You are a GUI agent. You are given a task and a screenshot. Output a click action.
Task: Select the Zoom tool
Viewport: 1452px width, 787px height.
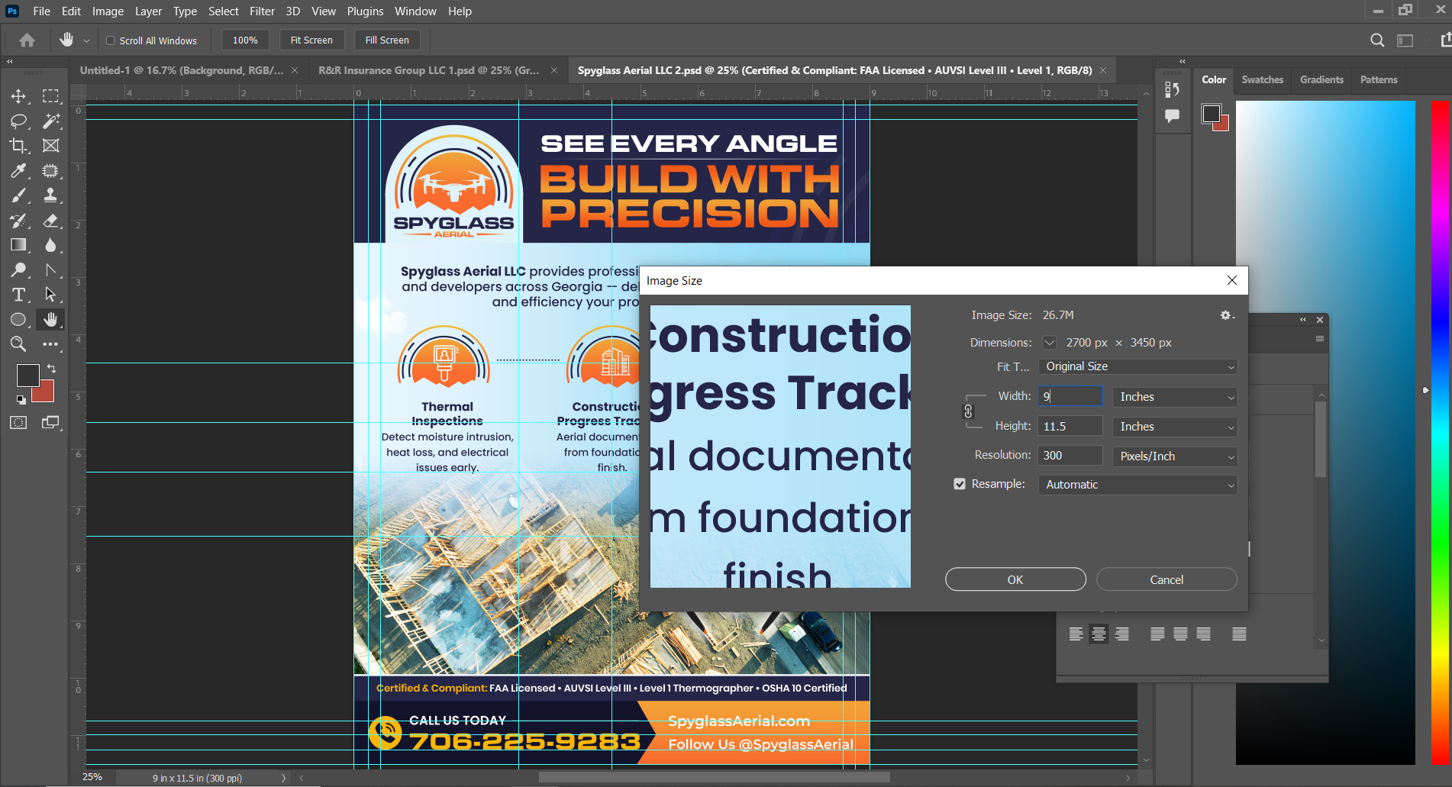pyautogui.click(x=18, y=344)
